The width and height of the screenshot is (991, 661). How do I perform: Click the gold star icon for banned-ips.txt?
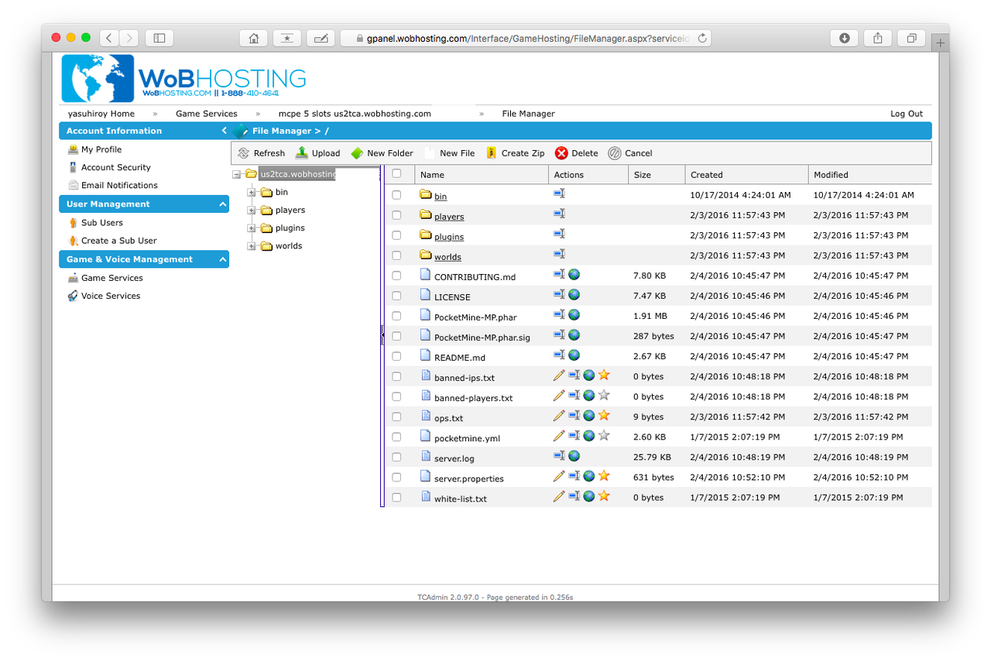(x=604, y=375)
